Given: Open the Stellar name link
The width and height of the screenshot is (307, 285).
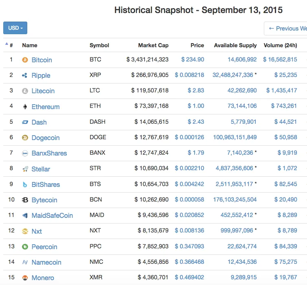Looking at the screenshot, I should click(41, 169).
